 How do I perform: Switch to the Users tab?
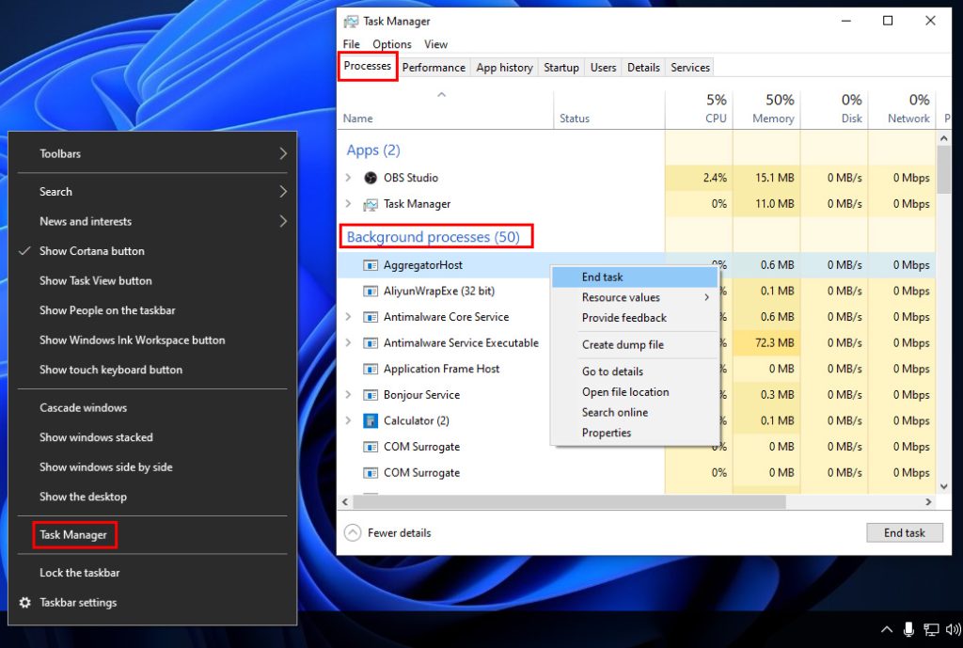tap(603, 68)
